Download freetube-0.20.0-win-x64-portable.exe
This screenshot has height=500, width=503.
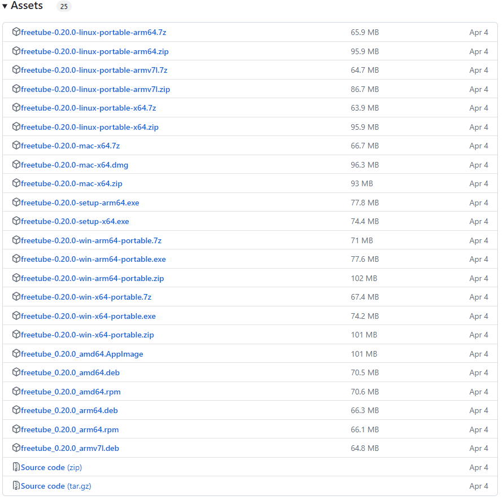[x=88, y=316]
